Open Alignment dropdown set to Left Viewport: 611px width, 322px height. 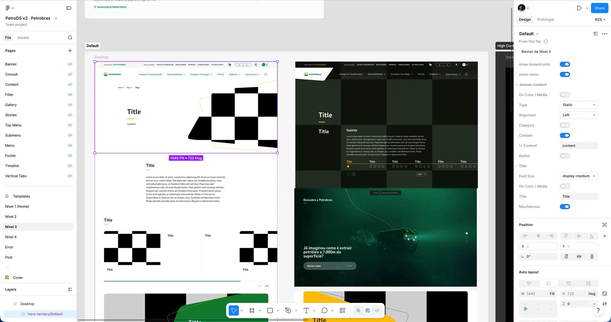(579, 115)
